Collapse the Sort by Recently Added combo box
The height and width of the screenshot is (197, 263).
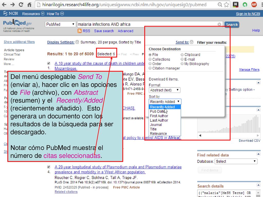click(165, 102)
